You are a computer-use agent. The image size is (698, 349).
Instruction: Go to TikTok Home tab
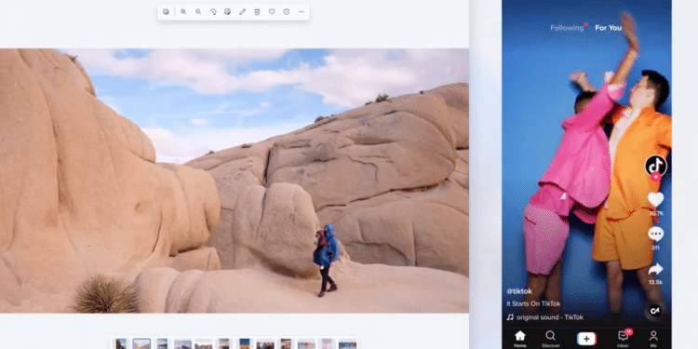coord(520,339)
